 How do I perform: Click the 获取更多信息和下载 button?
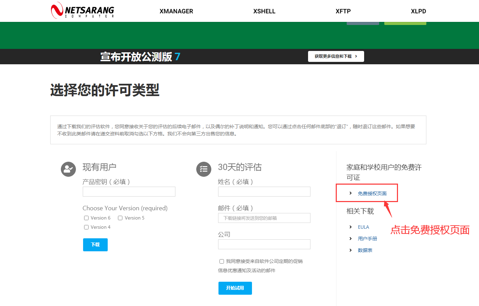tap(336, 56)
